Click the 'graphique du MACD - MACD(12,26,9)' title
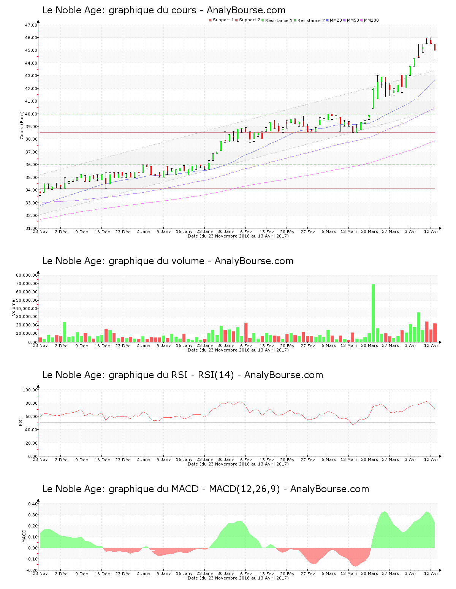 pos(206,489)
